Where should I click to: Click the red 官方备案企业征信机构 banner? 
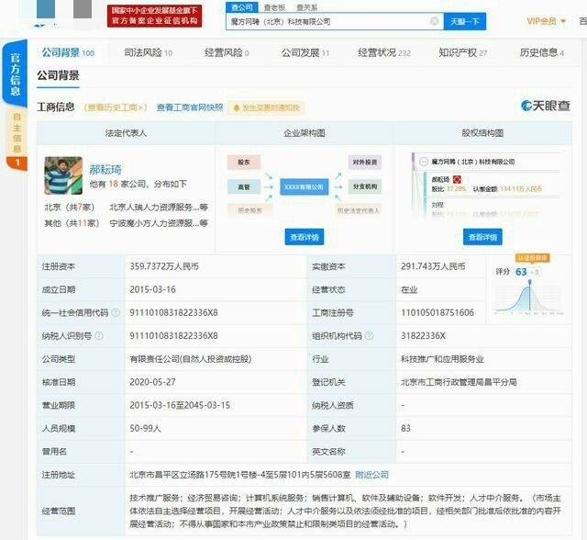click(x=154, y=17)
